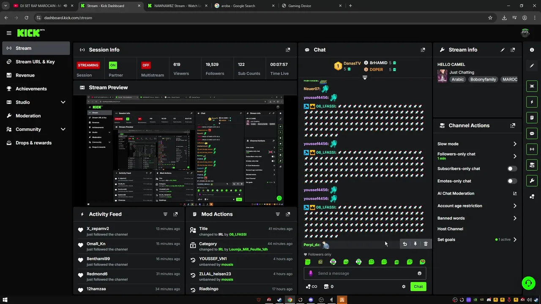541x304 pixels.
Task: Open chat settings gear icon
Action: pyautogui.click(x=404, y=287)
